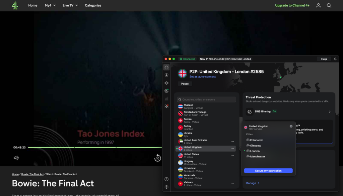This screenshot has width=343, height=196.
Task: Open the Channel 4 account profile icon
Action: pos(318,5)
